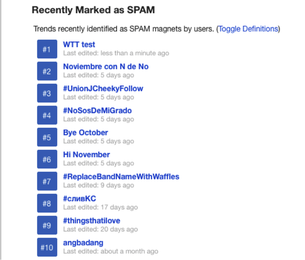Open the Bye October trend

86,133
